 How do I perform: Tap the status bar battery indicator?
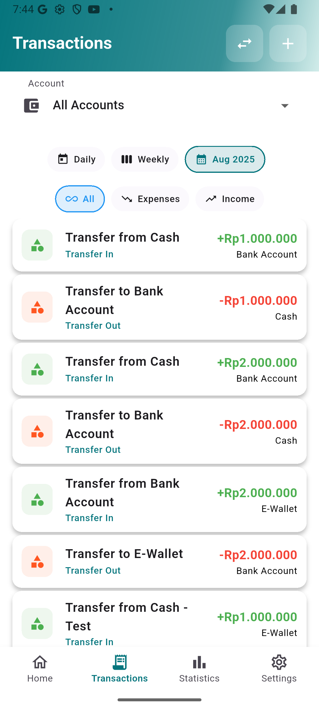294,9
